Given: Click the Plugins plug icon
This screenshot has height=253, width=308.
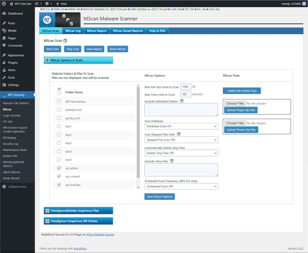Looking at the screenshot, I should (x=4, y=62).
